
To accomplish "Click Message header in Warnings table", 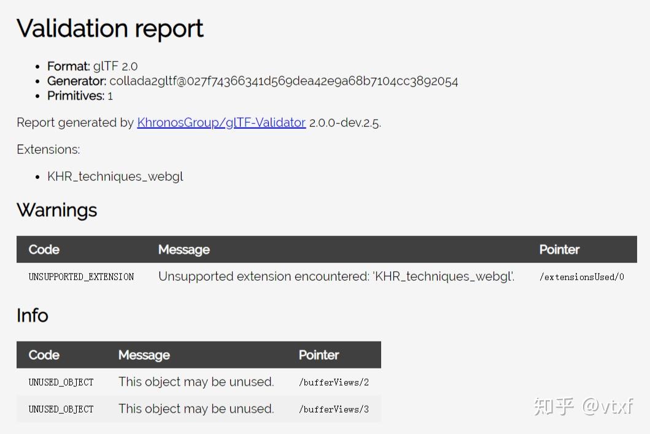I will click(x=184, y=249).
